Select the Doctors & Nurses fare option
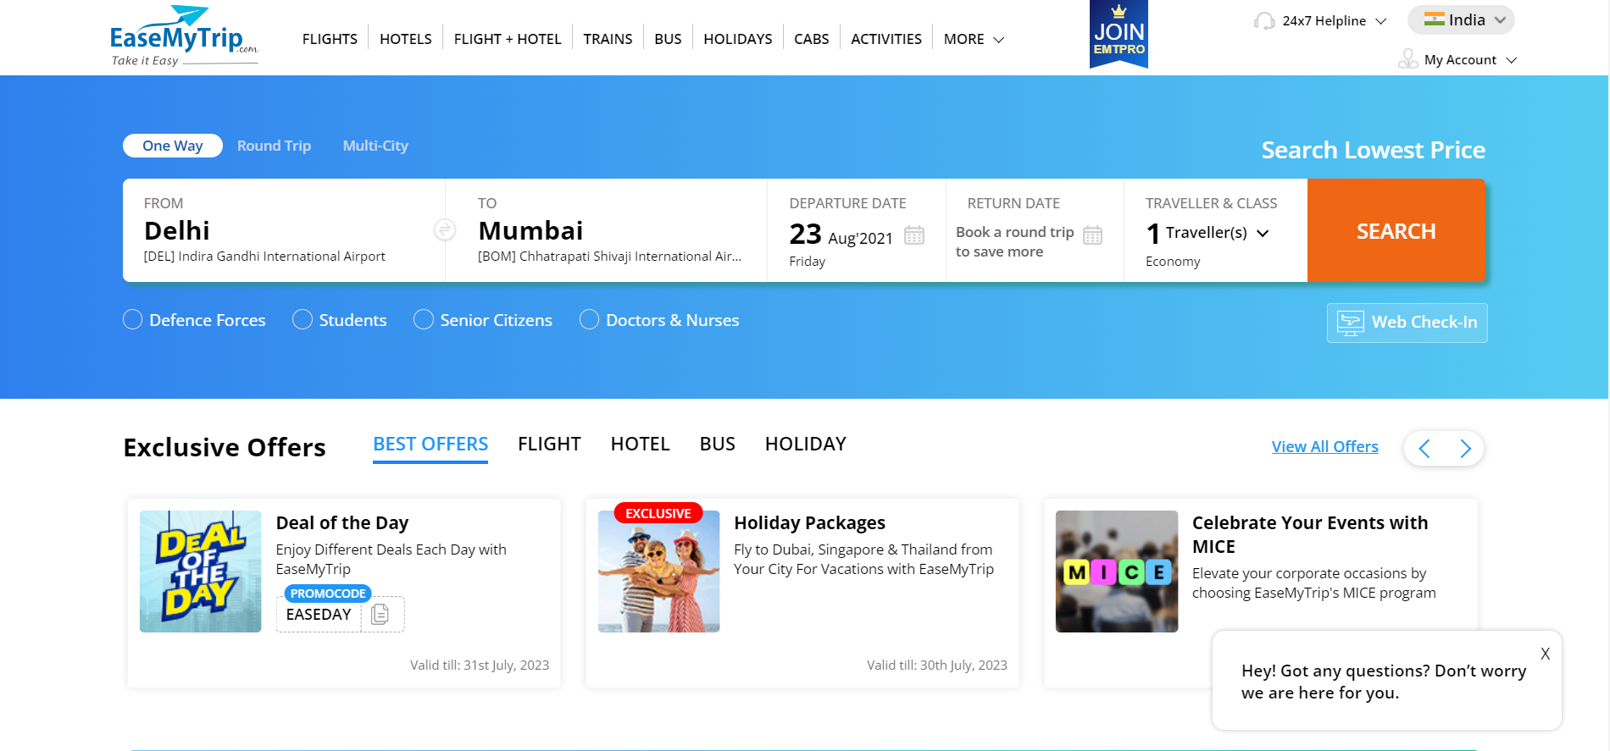 [x=659, y=320]
